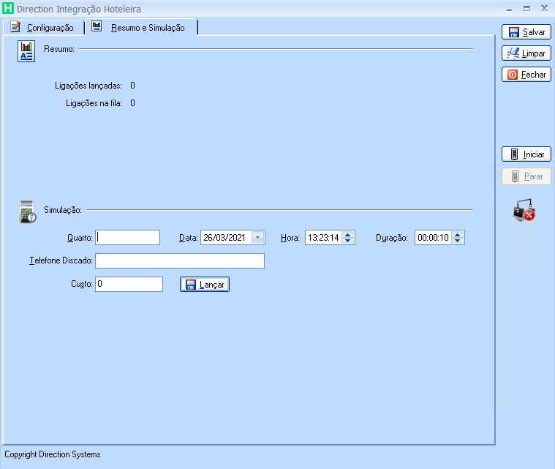The image size is (555, 469).
Task: Click the Ligações lançadas value 0
Action: pos(133,86)
